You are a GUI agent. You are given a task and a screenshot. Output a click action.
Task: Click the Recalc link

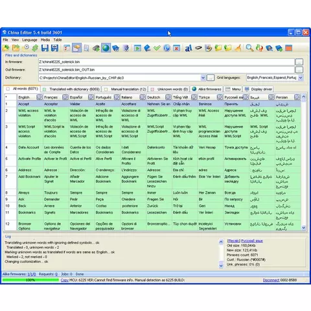(233, 241)
